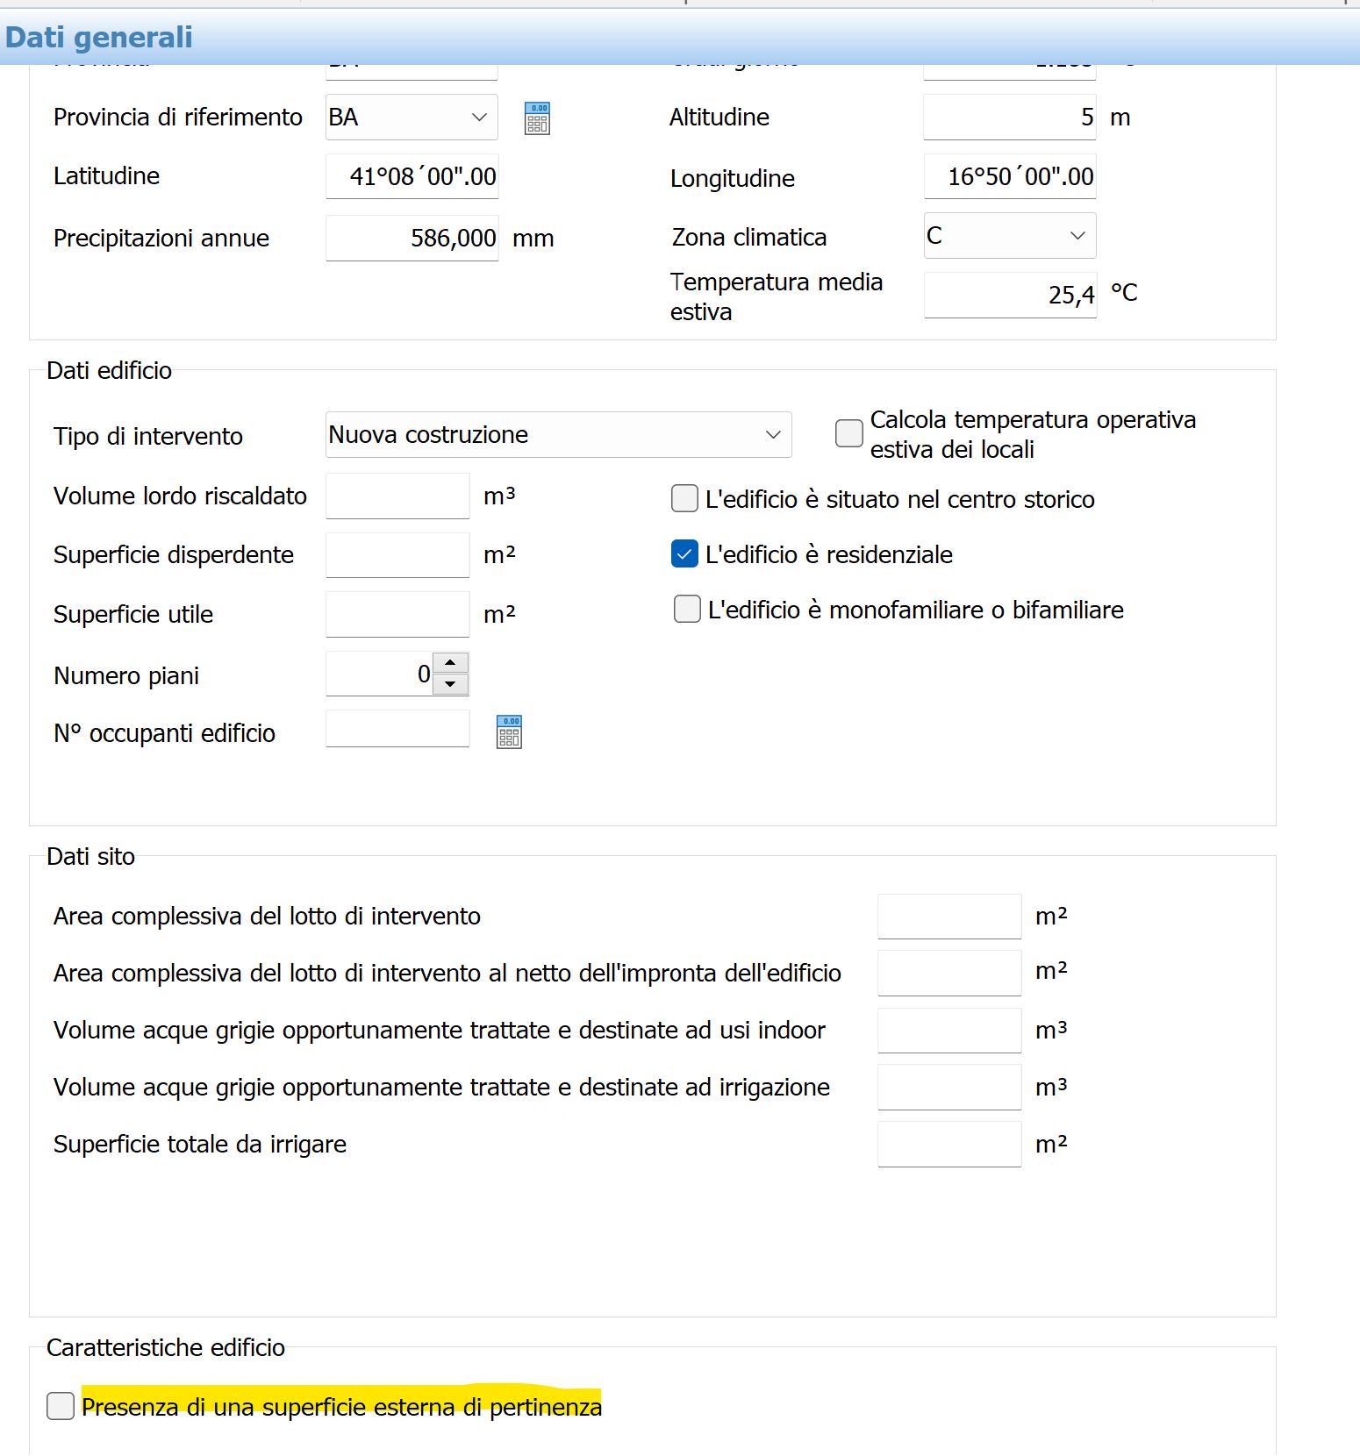
Task: Open Zona climatica dropdown showing C
Action: click(1010, 235)
